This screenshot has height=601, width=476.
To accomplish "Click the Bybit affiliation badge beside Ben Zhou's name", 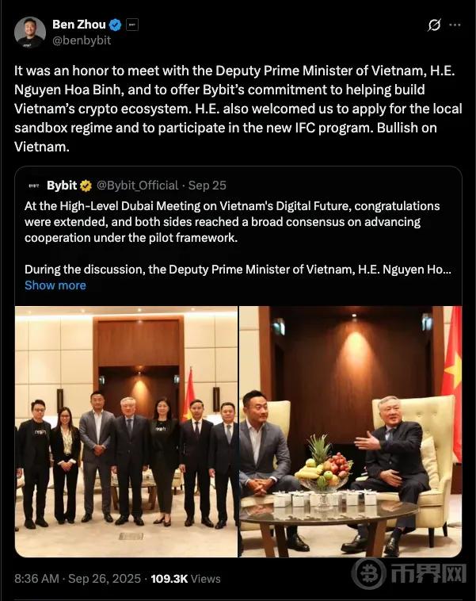I will (132, 25).
